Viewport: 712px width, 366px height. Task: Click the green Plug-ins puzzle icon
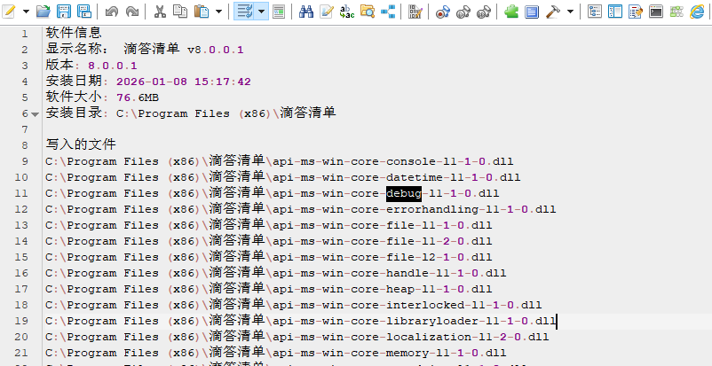(x=511, y=12)
